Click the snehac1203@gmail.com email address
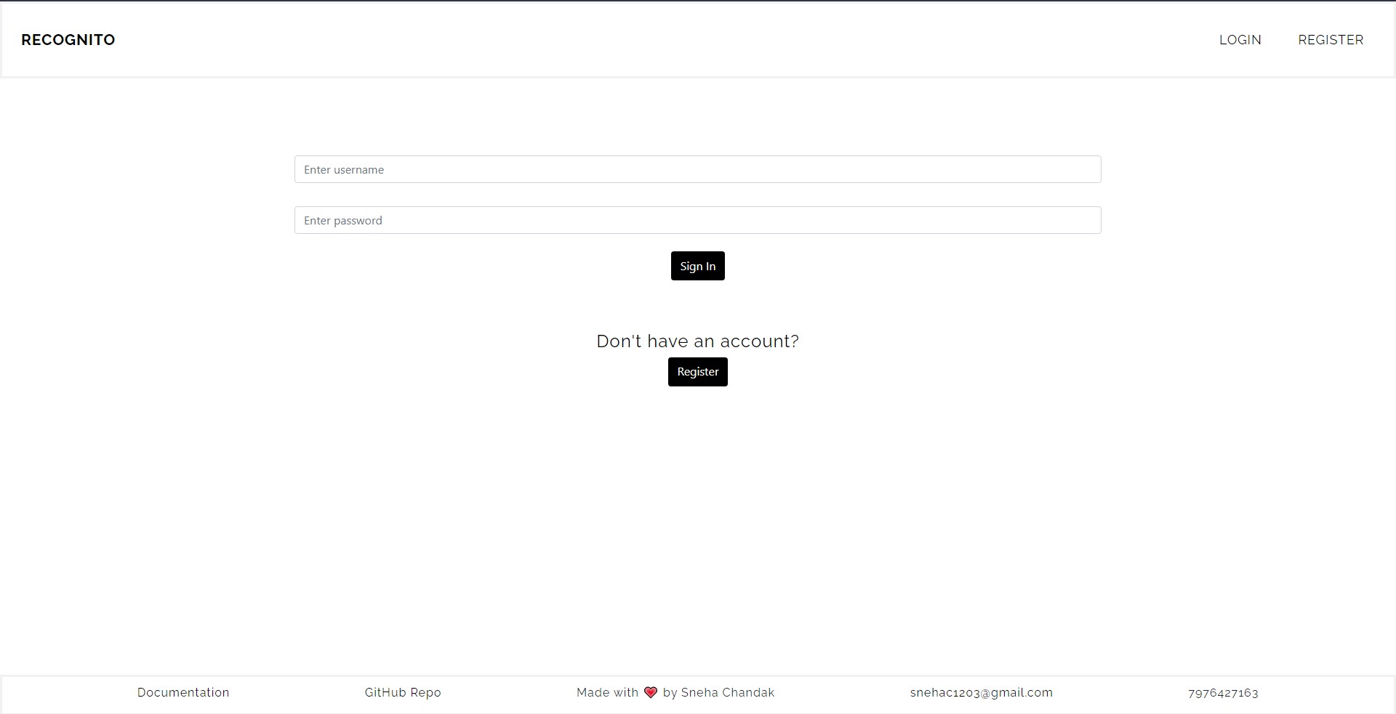The image size is (1396, 714). click(x=981, y=692)
